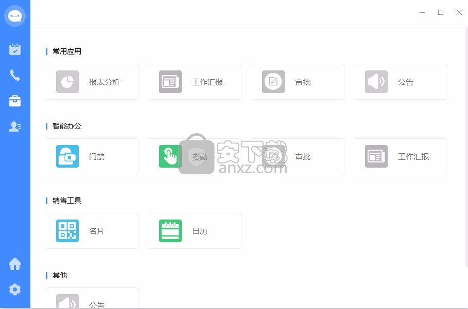Screen dimensions: 468x309
Task: Open 审批 under 智能办公
Action: click(x=298, y=156)
